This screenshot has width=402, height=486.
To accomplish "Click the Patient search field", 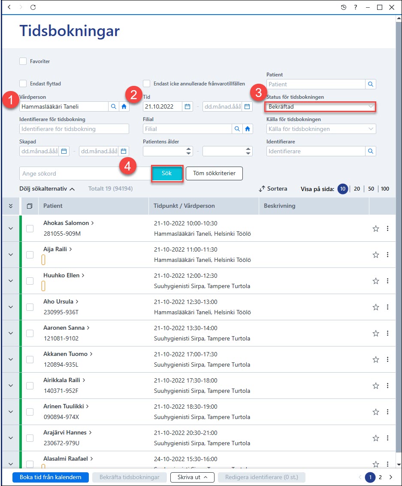I will [316, 84].
